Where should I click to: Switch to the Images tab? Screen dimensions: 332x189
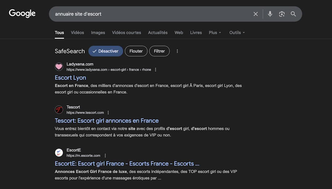[98, 32]
